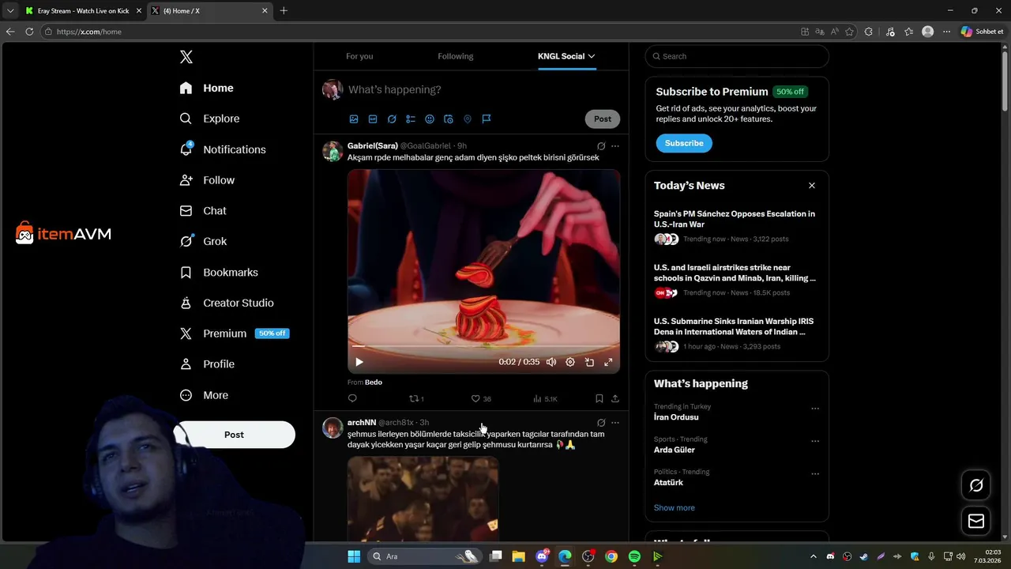1011x569 pixels.
Task: Open options for Arda Güler trend
Action: [x=815, y=442]
